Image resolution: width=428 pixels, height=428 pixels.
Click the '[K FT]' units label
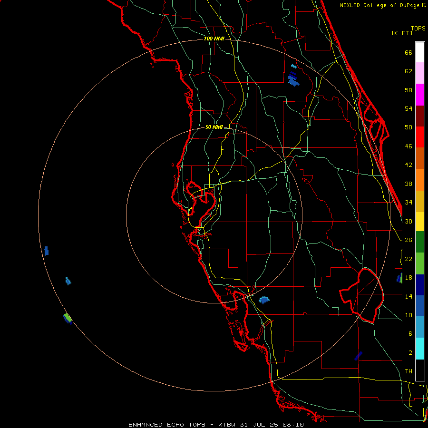tap(402, 33)
